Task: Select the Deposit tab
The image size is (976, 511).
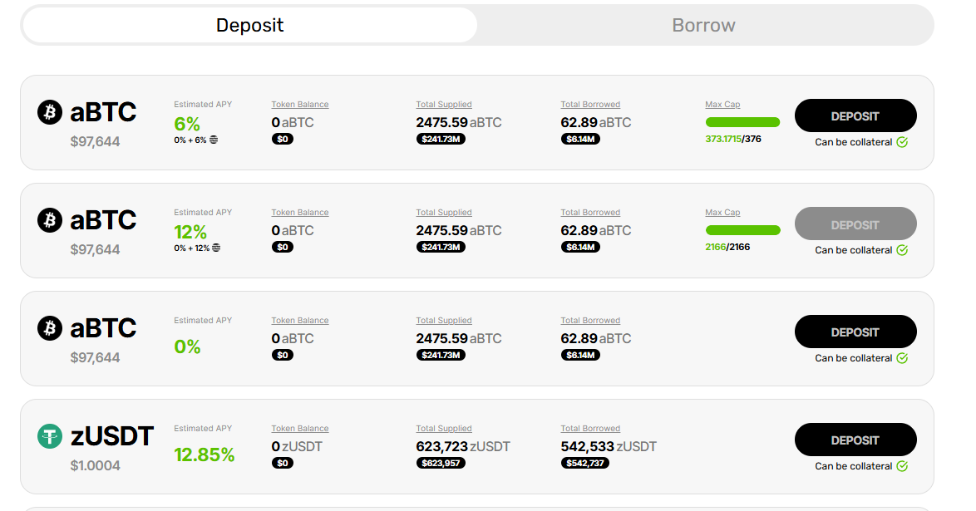Action: [x=249, y=25]
